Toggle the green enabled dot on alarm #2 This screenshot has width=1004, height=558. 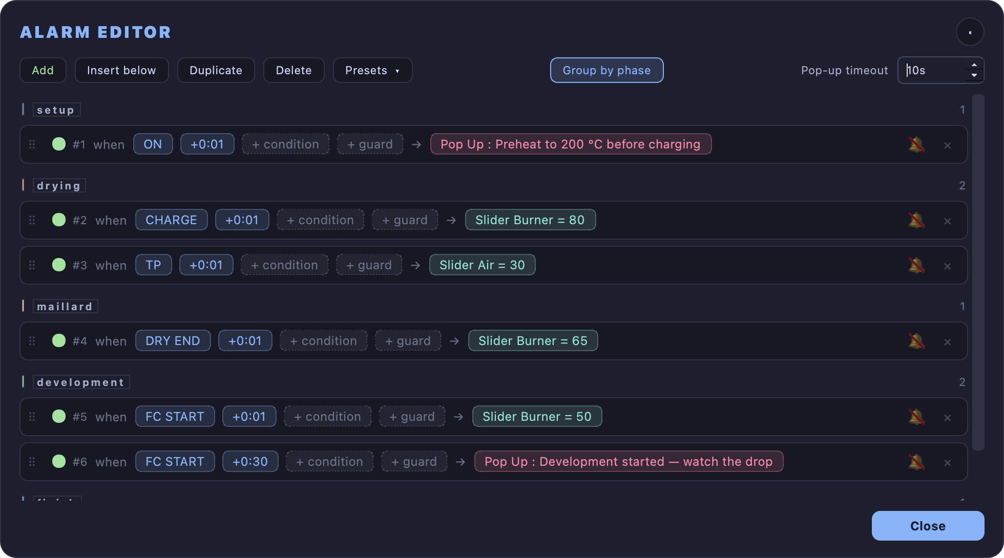[59, 220]
